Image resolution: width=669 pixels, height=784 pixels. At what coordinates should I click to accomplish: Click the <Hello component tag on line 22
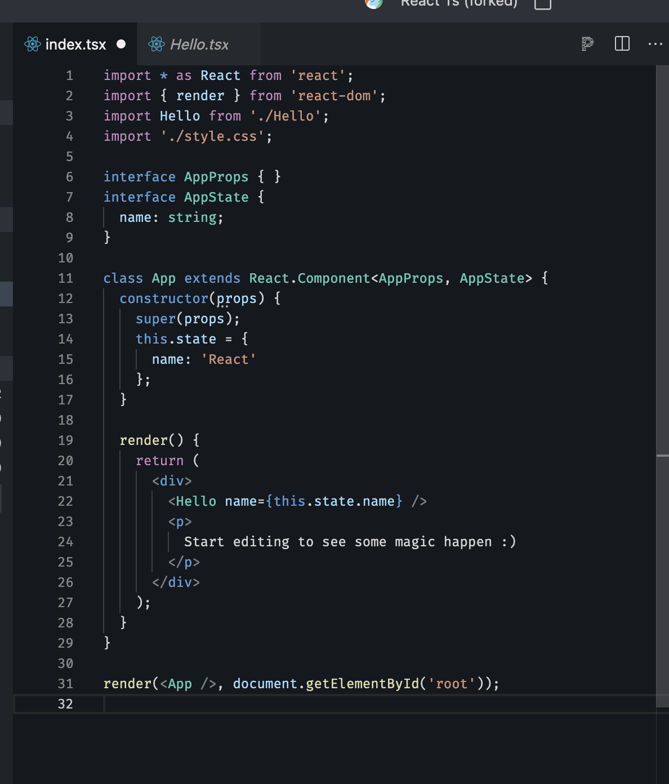pos(192,501)
